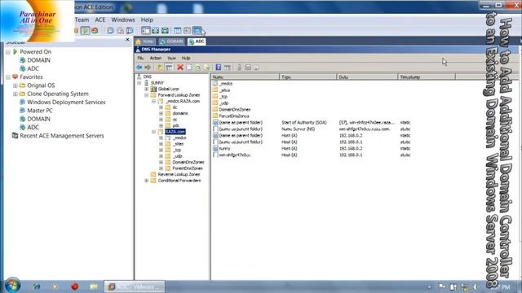Open the View menu in DNS Manager
The image size is (522, 293).
coord(172,58)
